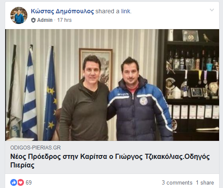This screenshot has height=188, width=223.
Task: Open the article headline about Γιώργος Τζικακόλιας
Action: pos(110,161)
